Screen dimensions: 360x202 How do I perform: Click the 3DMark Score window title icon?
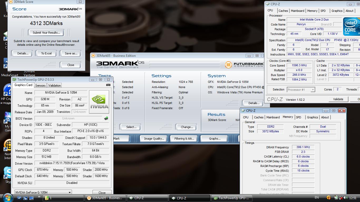[11, 2]
